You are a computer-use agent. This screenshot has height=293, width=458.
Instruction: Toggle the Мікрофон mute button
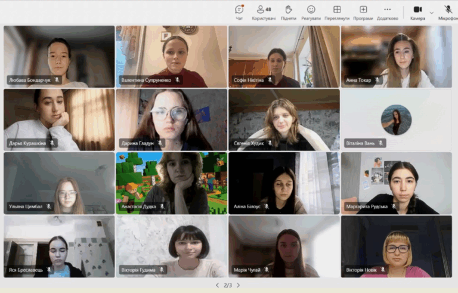(448, 11)
